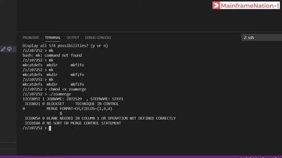Open the '2: ssh' terminal selector dropdown
Screen dimensions: 282x158
[261, 38]
